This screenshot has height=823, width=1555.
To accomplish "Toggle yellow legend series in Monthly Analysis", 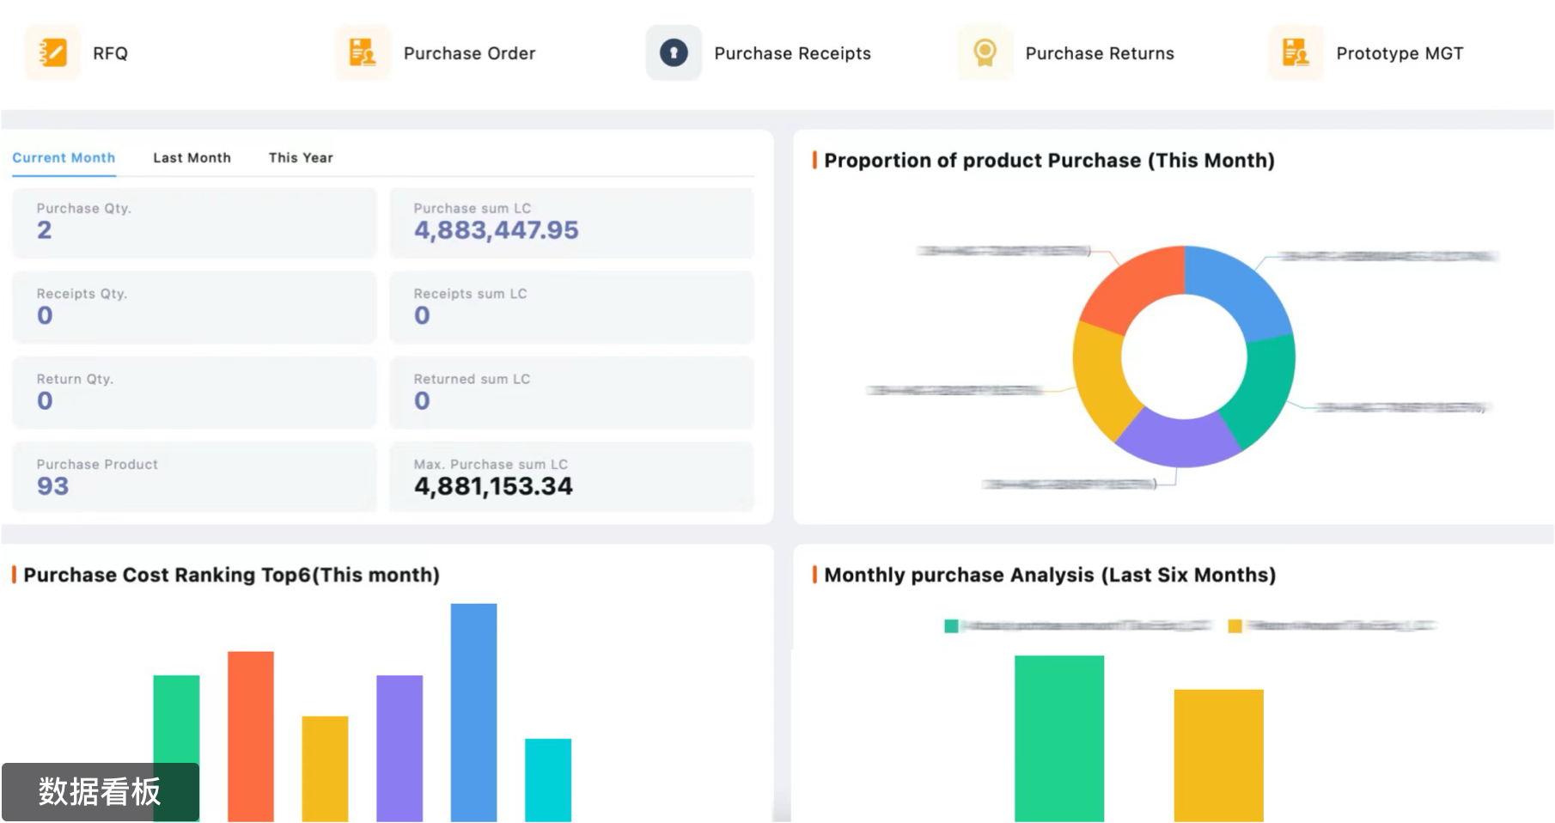I will pos(1235,626).
